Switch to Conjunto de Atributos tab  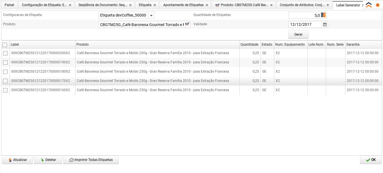point(302,5)
